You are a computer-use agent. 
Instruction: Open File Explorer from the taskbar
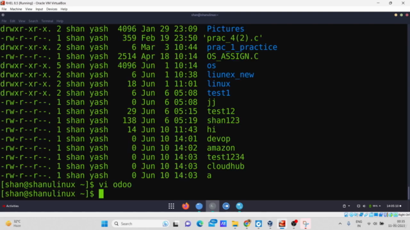coord(235,224)
